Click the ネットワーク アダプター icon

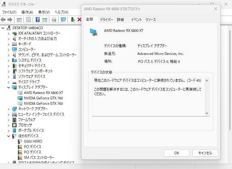tap(14, 109)
